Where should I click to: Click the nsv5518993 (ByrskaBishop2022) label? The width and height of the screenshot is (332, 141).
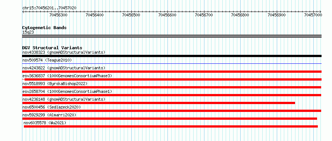click(x=55, y=84)
